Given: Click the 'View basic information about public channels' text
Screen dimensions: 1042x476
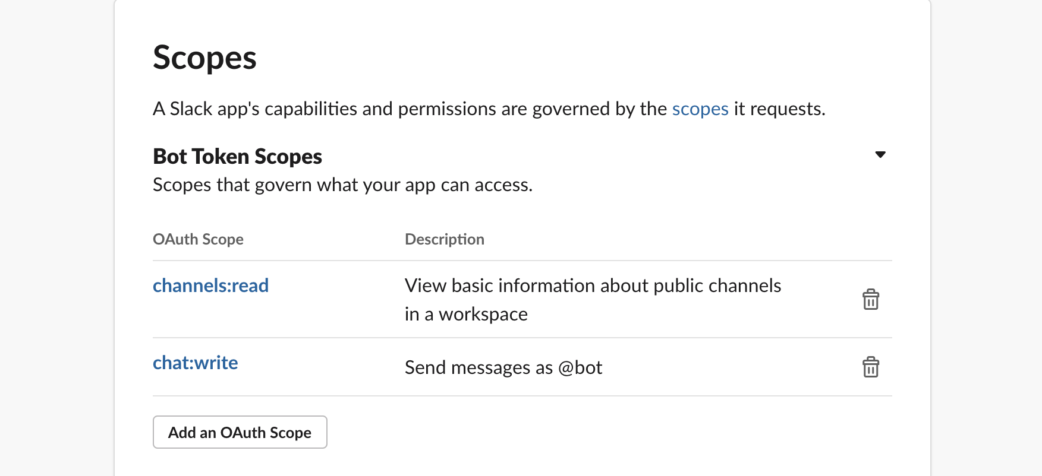Looking at the screenshot, I should (x=592, y=285).
